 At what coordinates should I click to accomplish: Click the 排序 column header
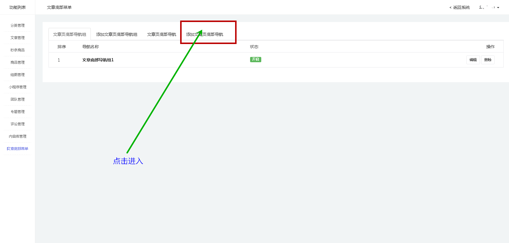(x=62, y=47)
